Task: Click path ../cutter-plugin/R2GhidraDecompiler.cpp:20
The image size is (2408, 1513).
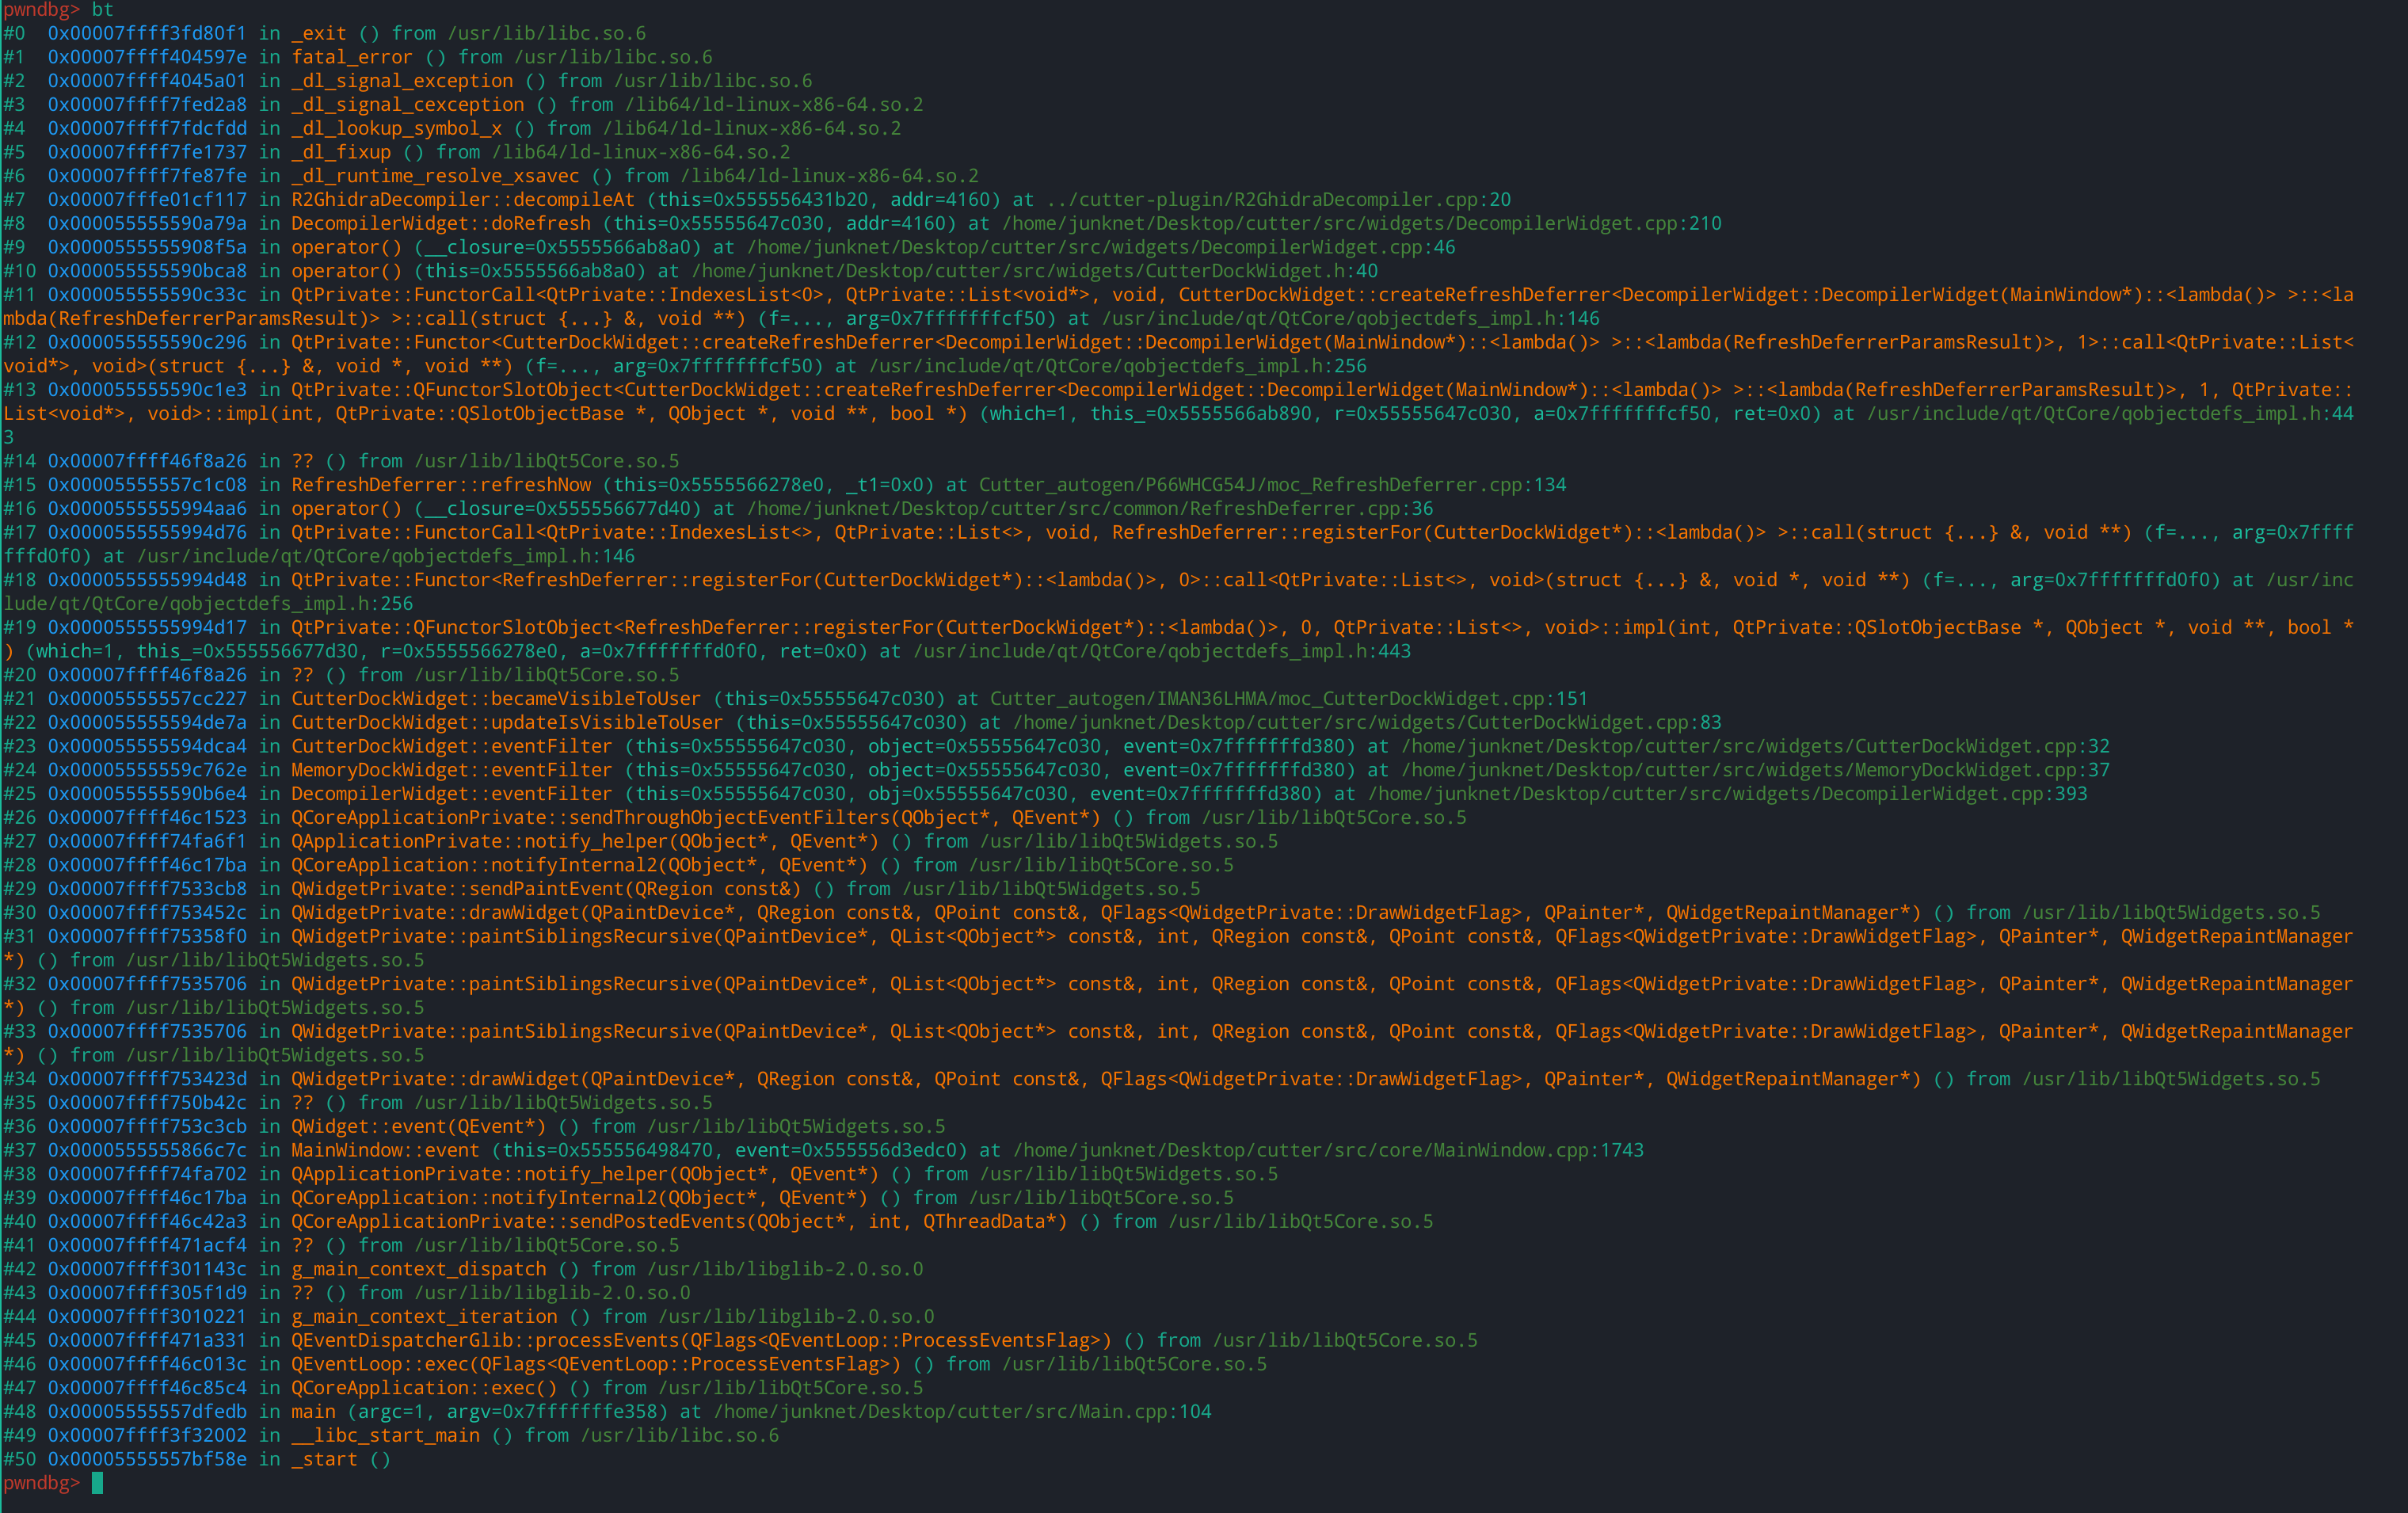Action: tap(1279, 200)
